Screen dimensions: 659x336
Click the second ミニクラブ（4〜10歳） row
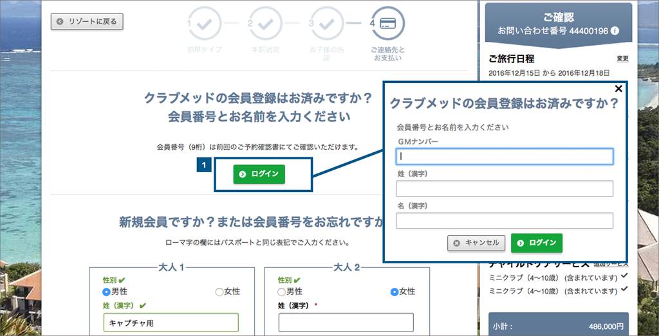pyautogui.click(x=557, y=290)
